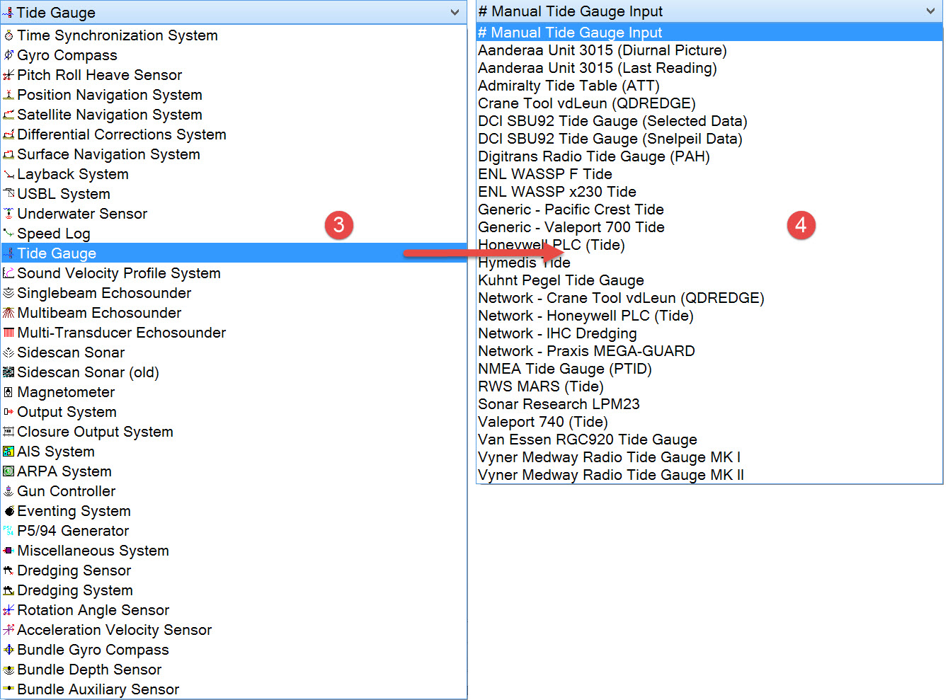Click the Differential Corrections System icon
This screenshot has height=700, width=948.
pyautogui.click(x=8, y=134)
